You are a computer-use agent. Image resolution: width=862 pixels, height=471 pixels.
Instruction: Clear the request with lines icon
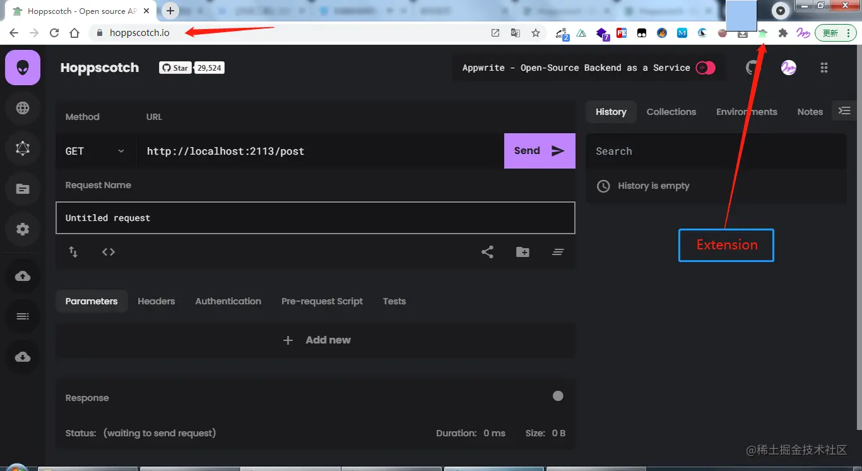(x=558, y=252)
